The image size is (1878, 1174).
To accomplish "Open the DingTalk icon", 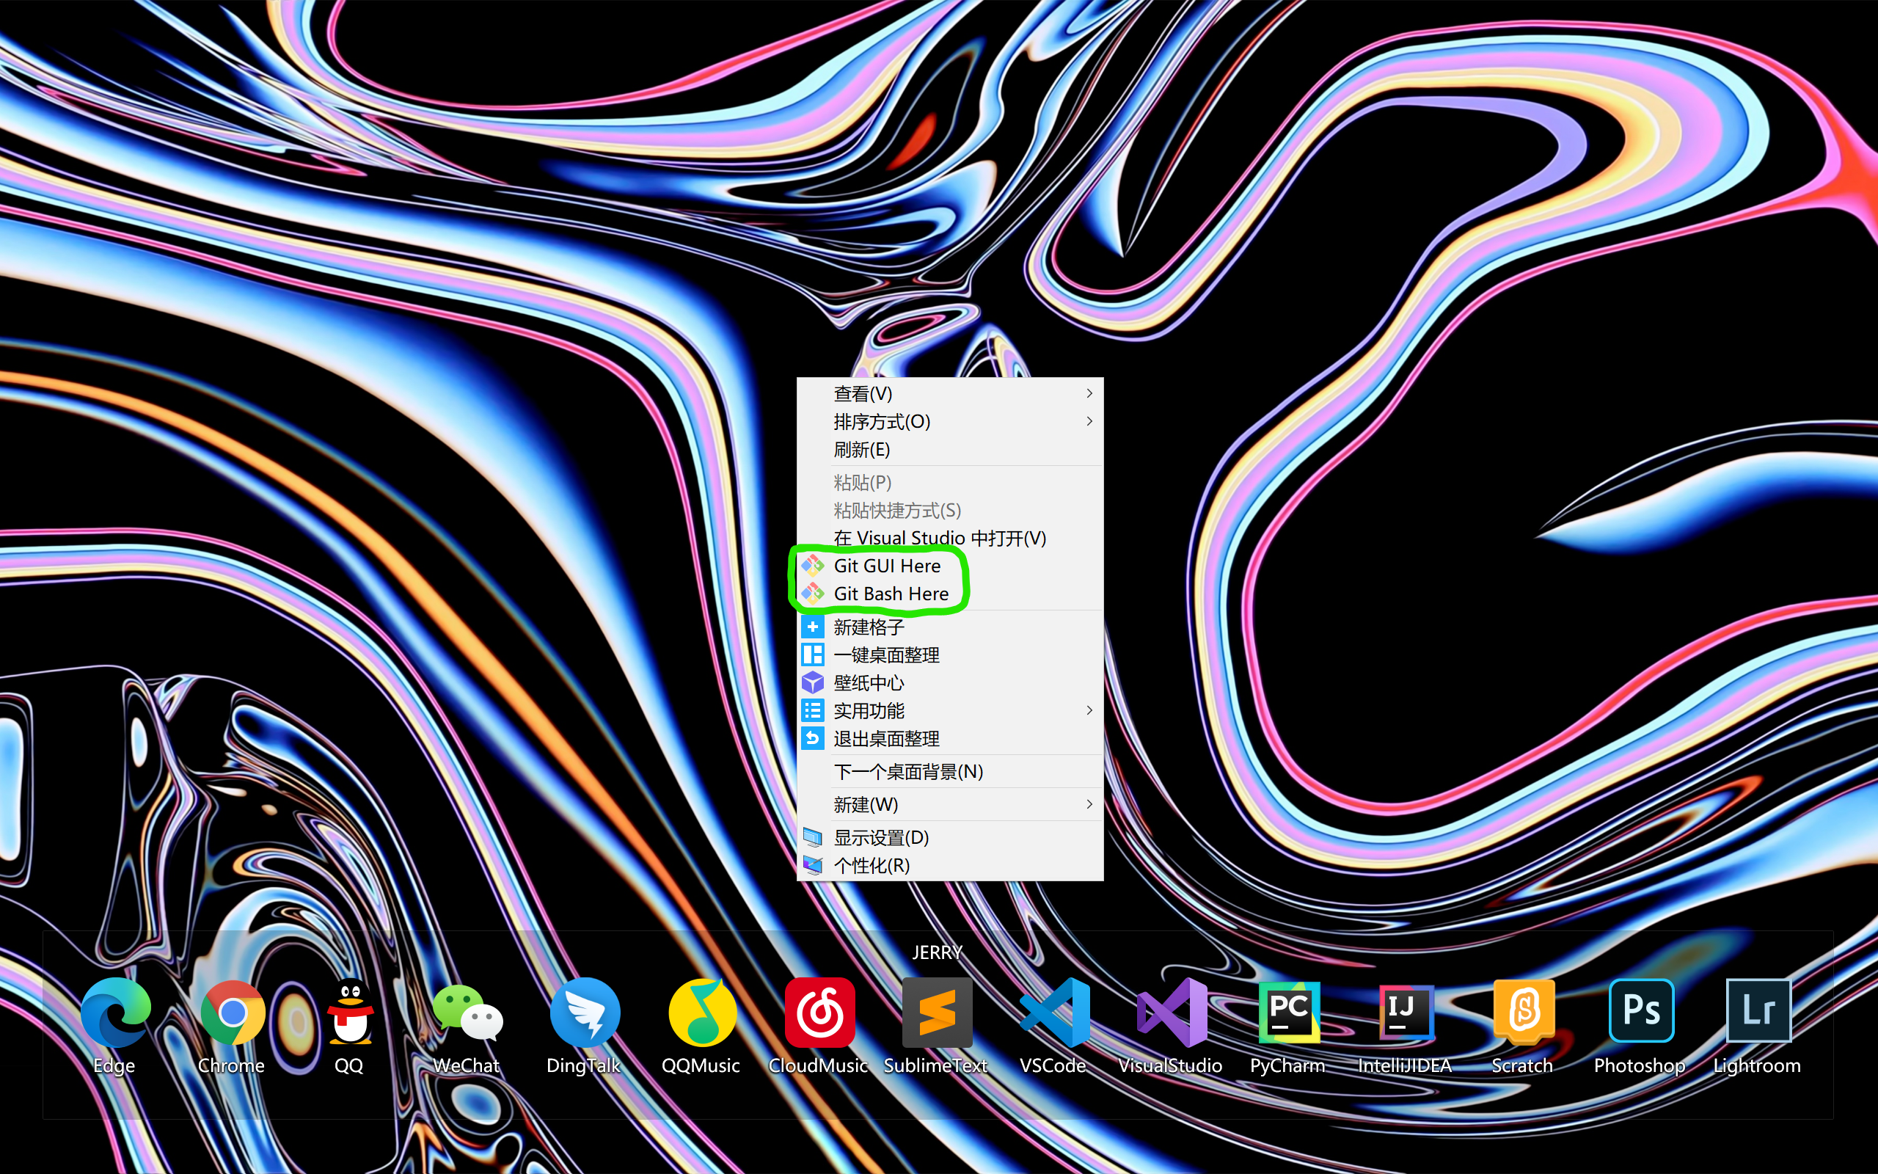I will click(x=585, y=1012).
